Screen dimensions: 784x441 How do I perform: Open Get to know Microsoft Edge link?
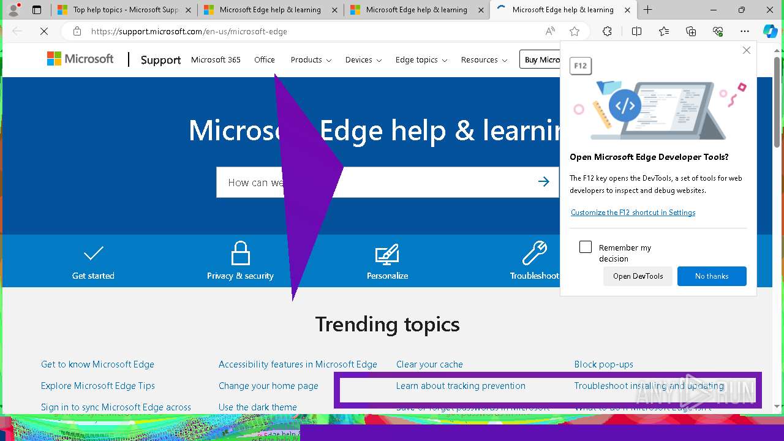click(97, 364)
